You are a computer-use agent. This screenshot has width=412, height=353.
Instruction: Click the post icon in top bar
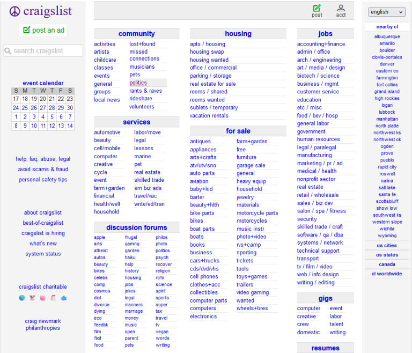[317, 11]
